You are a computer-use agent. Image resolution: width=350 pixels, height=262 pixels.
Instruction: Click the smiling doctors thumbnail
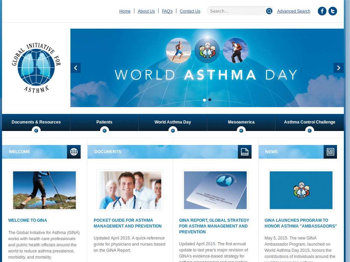(x=130, y=190)
